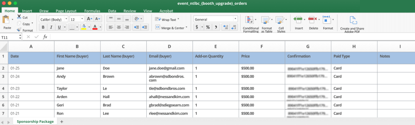Apply the percent style format
The image size is (415, 125).
[207, 27]
